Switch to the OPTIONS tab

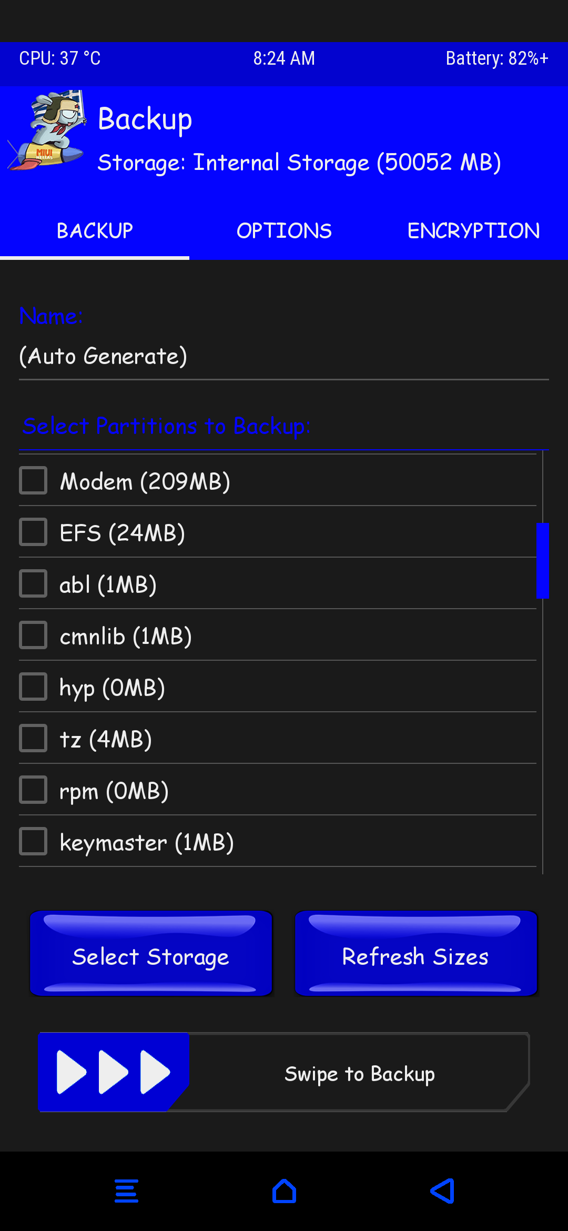point(284,231)
